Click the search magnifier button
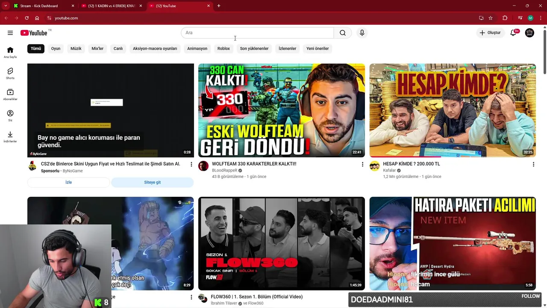The height and width of the screenshot is (308, 547). click(x=343, y=33)
